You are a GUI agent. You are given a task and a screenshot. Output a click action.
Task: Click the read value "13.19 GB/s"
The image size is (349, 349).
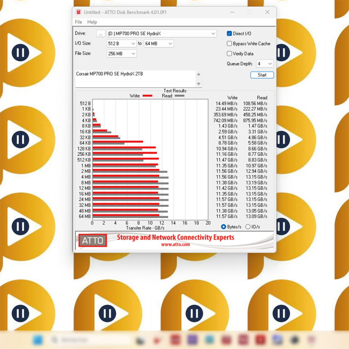[256, 183]
